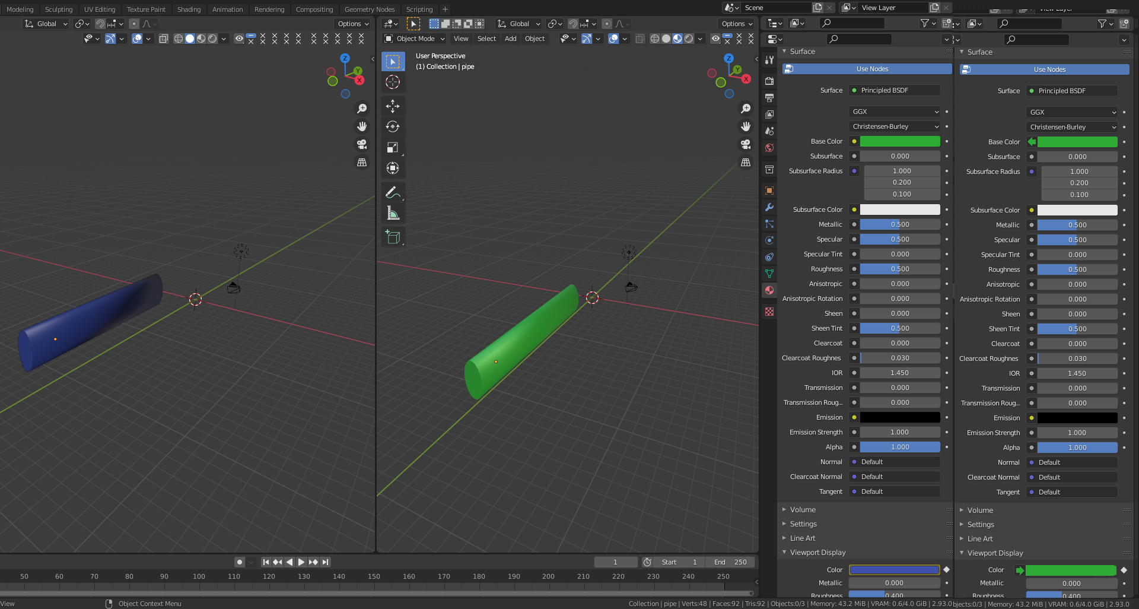Select the Transform tool
Screen dimensions: 1139x609
point(393,168)
